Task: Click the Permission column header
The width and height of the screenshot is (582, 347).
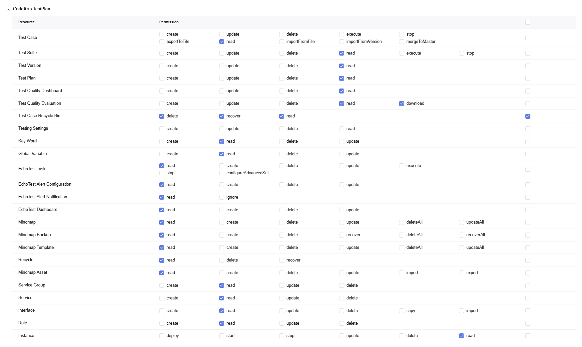Action: (x=169, y=22)
